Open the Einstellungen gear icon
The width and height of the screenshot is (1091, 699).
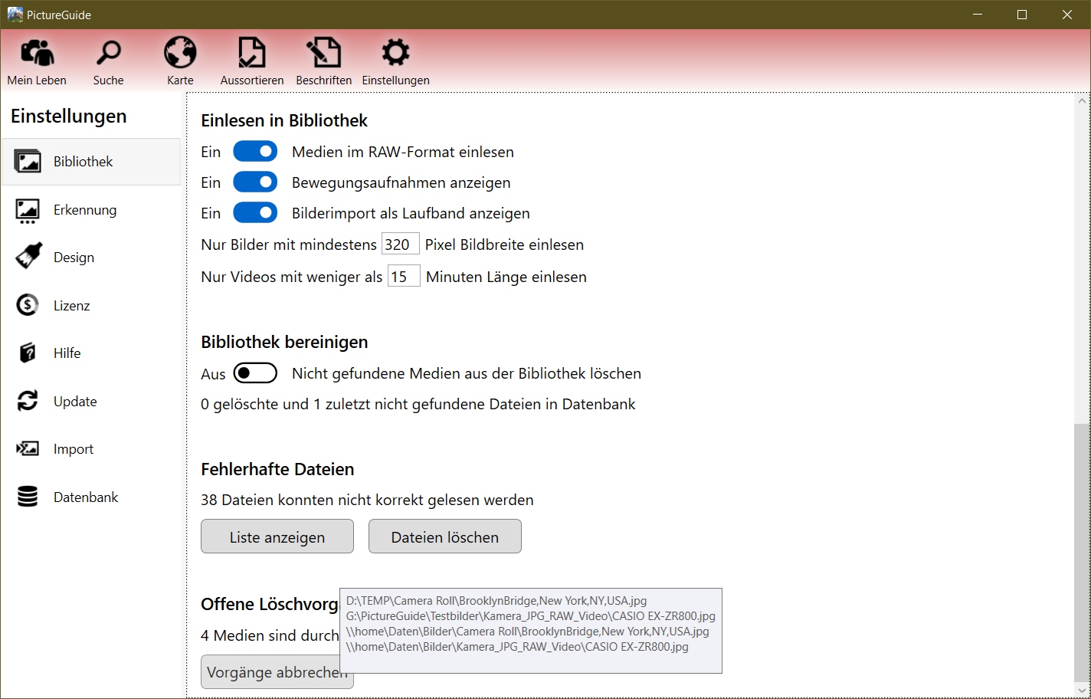pyautogui.click(x=395, y=53)
